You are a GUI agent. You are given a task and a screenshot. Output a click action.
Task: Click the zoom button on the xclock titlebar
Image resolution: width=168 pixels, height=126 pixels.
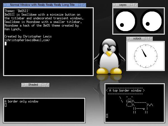(151, 39)
